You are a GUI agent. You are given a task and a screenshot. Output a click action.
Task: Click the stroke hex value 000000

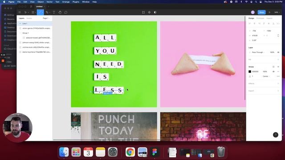(255, 72)
